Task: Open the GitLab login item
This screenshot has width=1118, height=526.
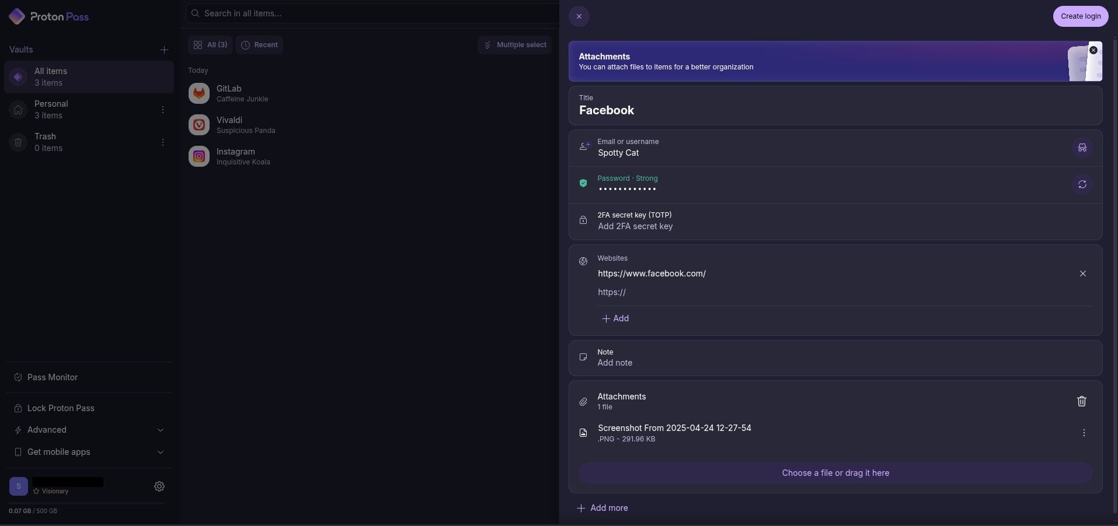Action: pos(371,93)
